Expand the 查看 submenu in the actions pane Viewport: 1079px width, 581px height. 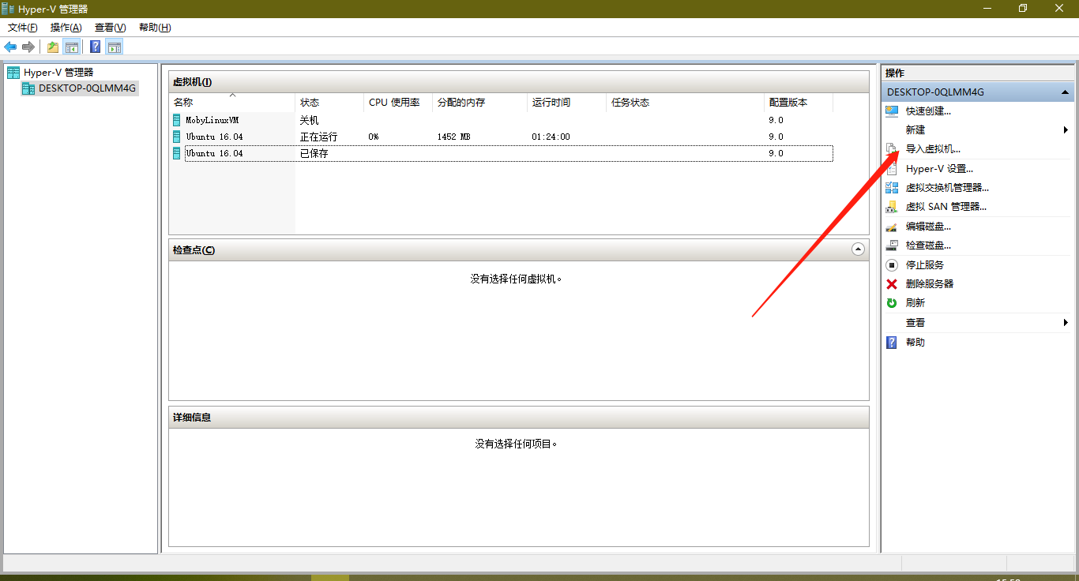(x=977, y=323)
